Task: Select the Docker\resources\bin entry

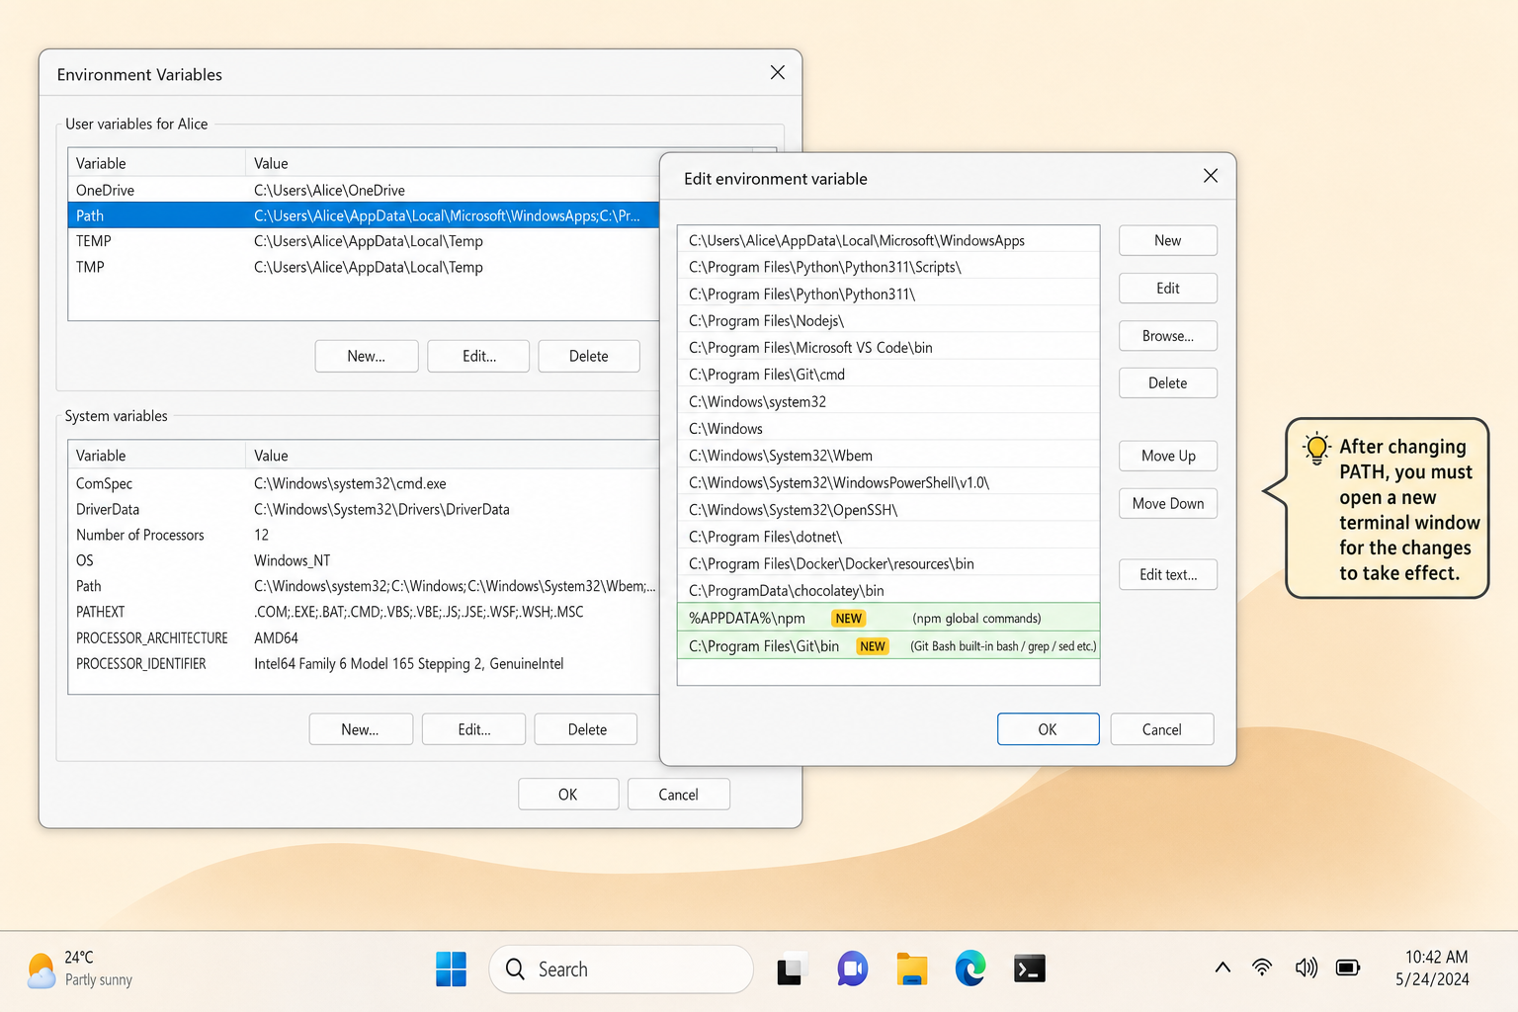Action: [x=888, y=563]
